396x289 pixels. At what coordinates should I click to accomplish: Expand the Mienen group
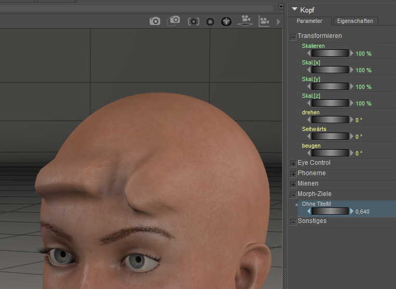click(293, 184)
